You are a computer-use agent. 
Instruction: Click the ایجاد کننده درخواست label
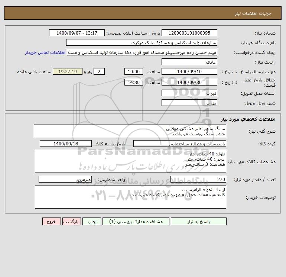point(255,52)
